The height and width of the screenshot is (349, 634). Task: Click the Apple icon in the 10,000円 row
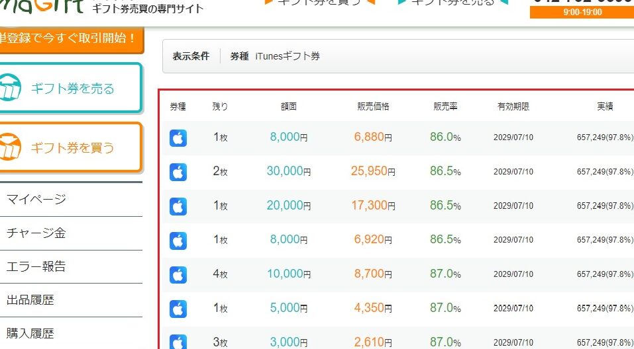[178, 274]
